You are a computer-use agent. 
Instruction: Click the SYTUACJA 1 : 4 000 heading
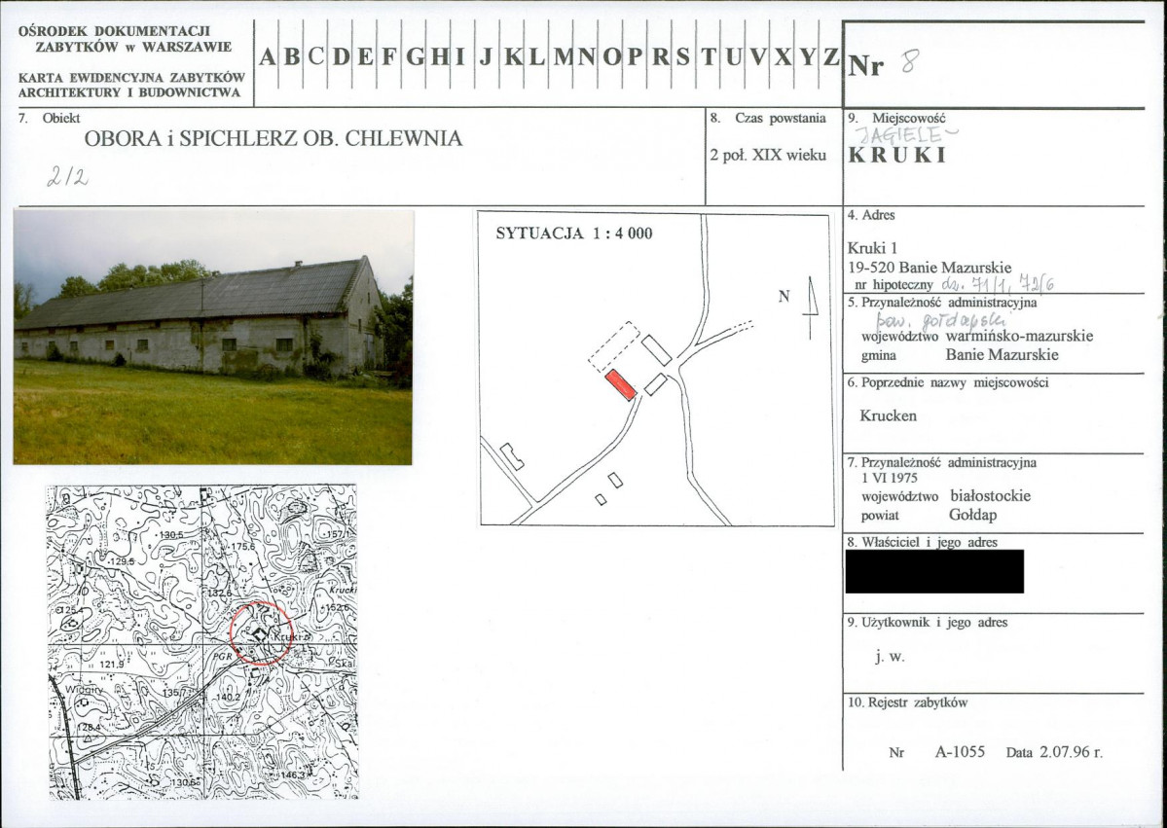(x=574, y=234)
